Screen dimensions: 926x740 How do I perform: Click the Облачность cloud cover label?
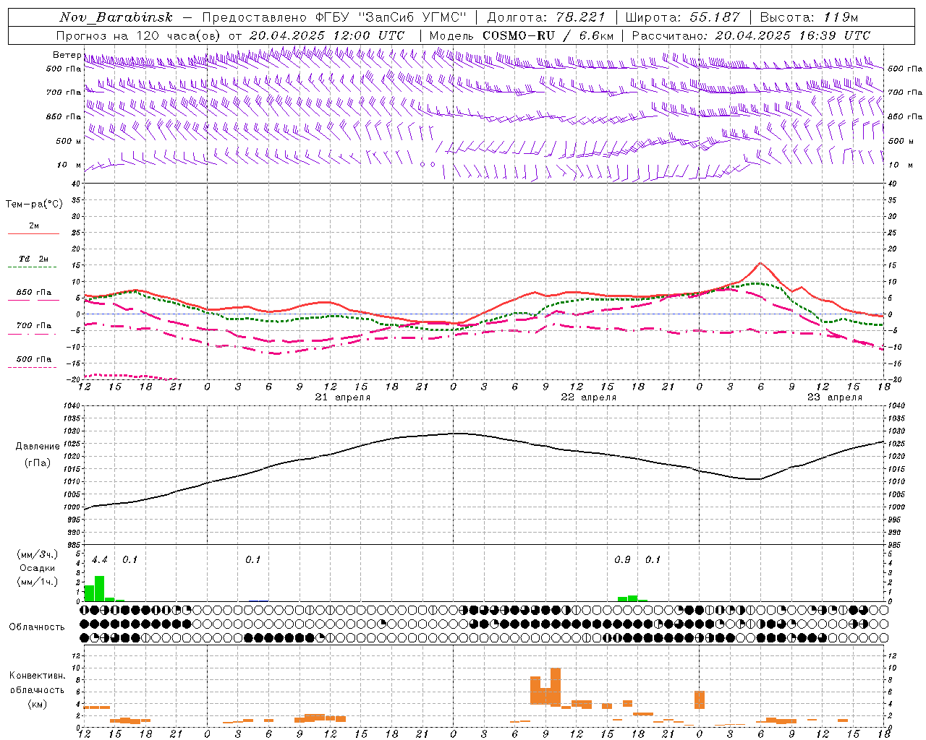coord(37,627)
